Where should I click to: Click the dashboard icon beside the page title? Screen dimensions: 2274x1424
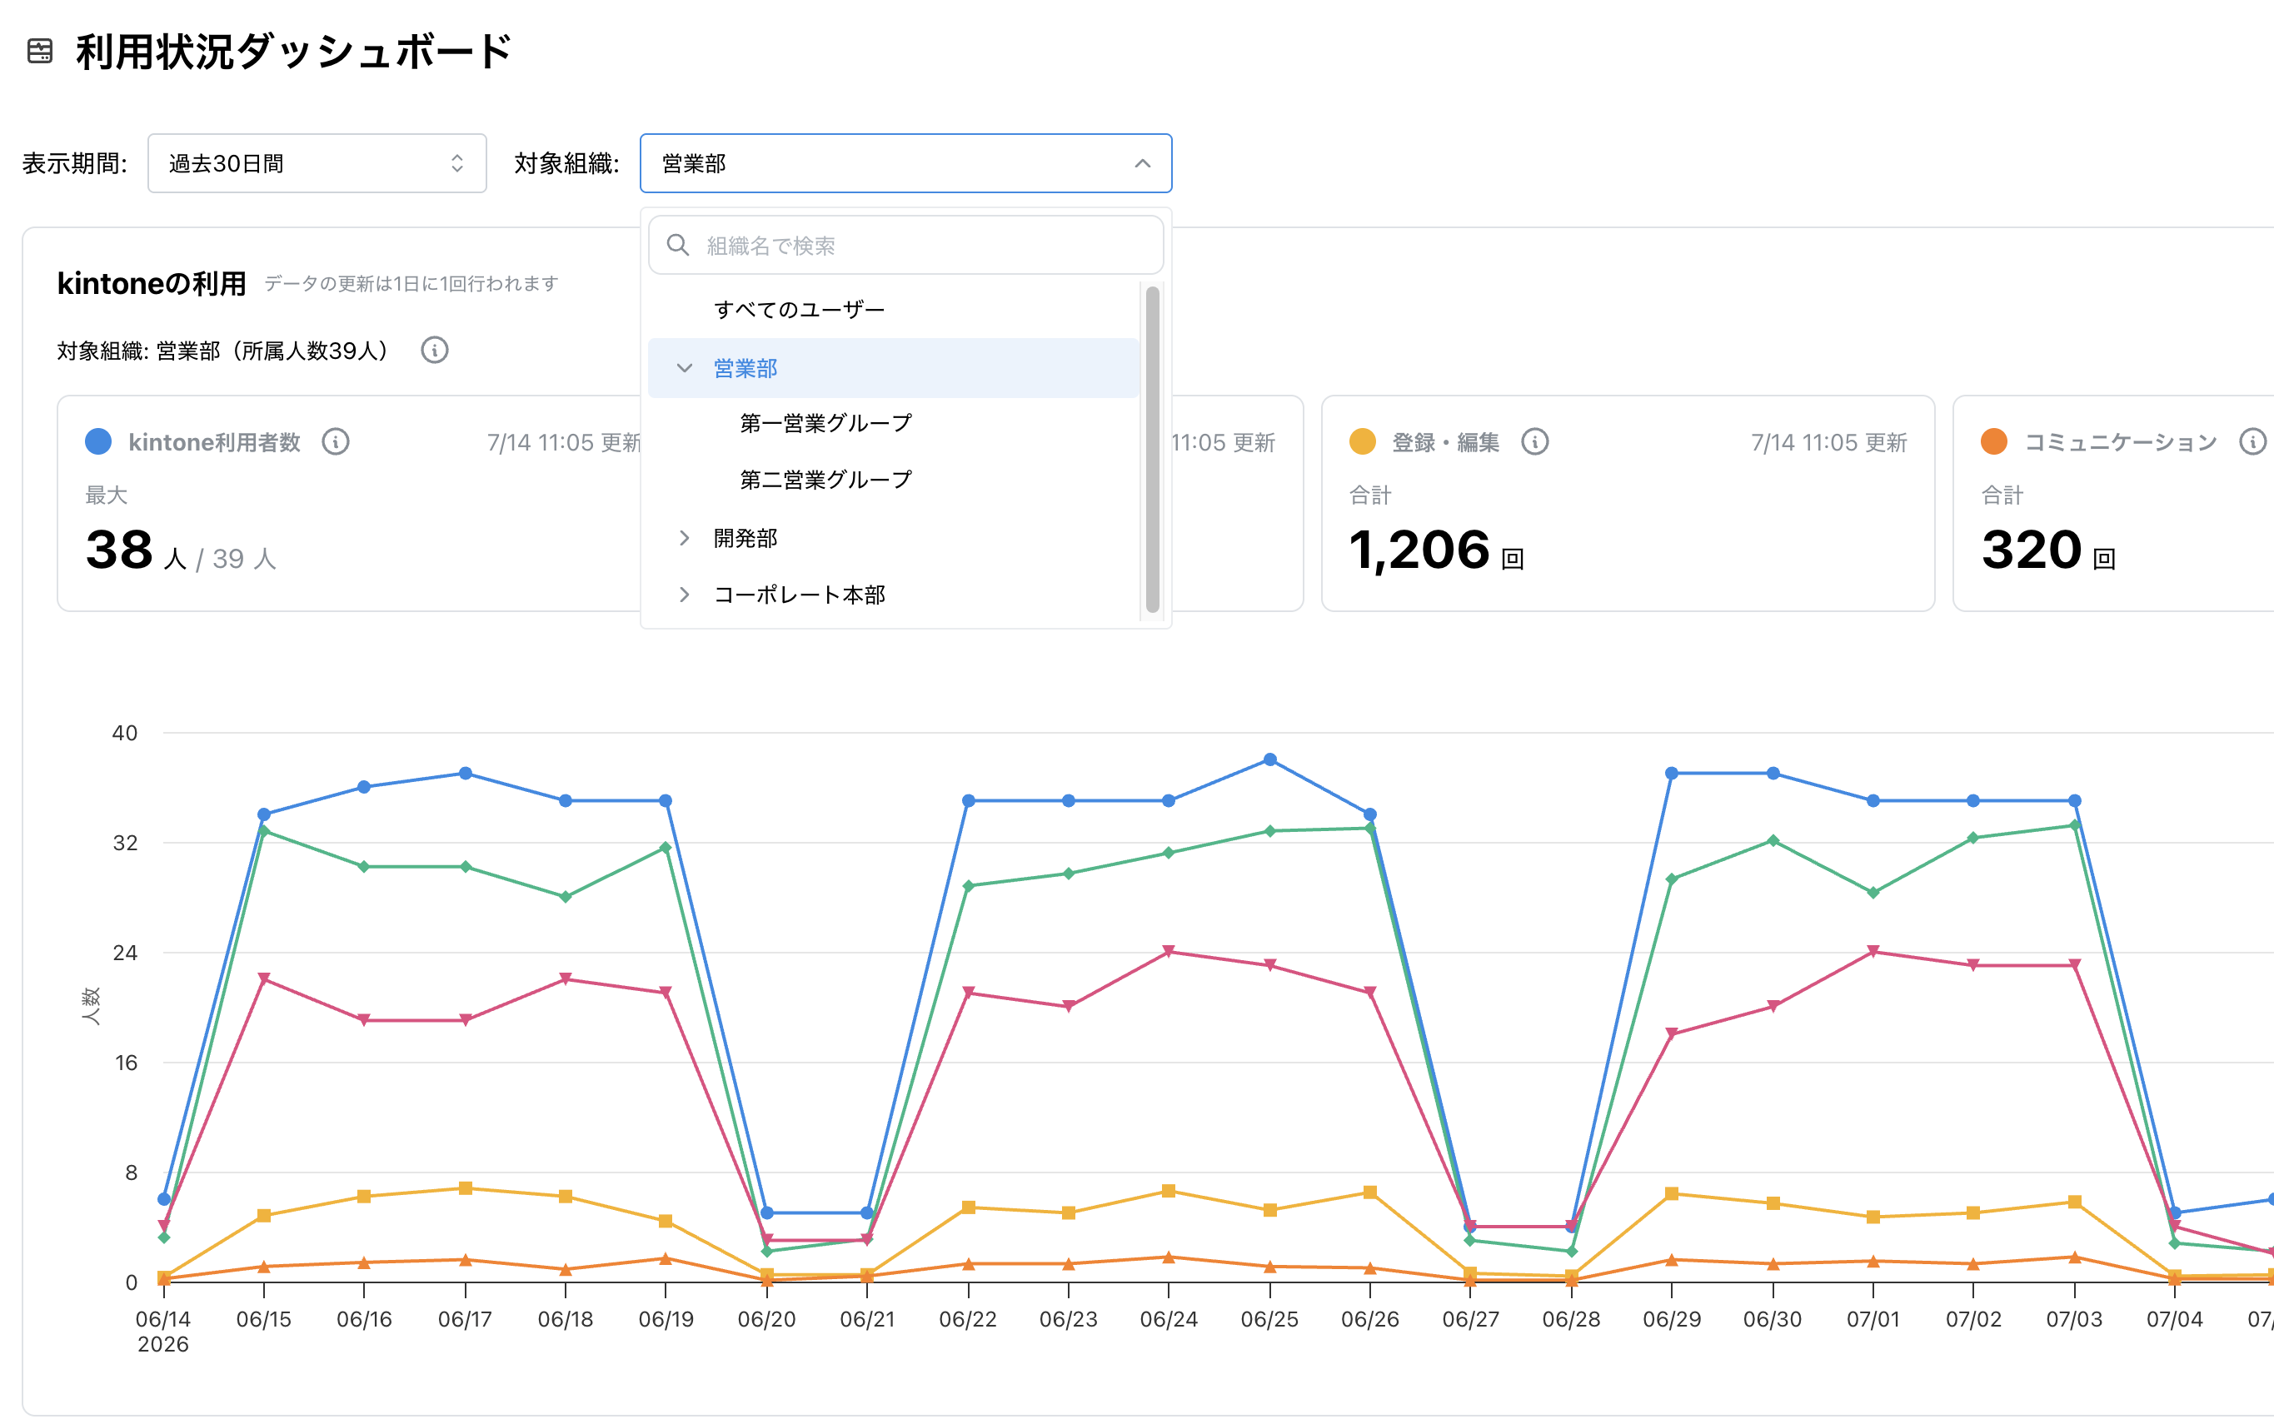[39, 51]
